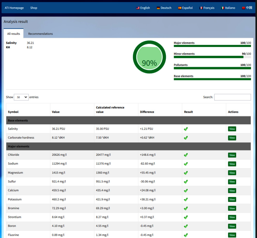Open the Shop link
The width and height of the screenshot is (257, 238).
tap(33, 8)
